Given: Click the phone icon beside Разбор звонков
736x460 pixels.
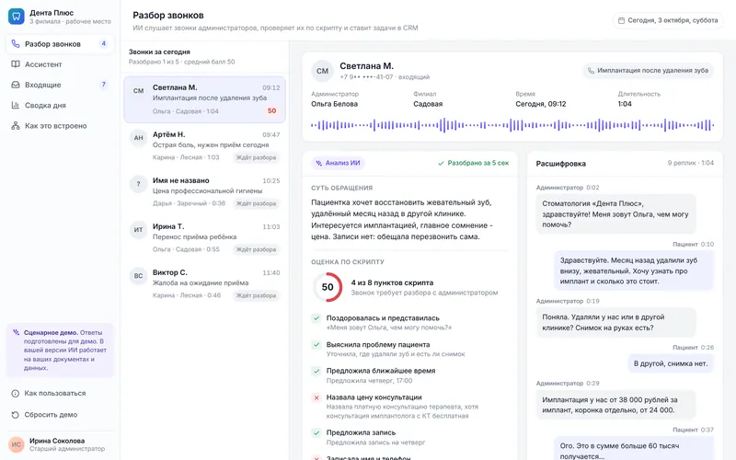Looking at the screenshot, I should tap(16, 43).
